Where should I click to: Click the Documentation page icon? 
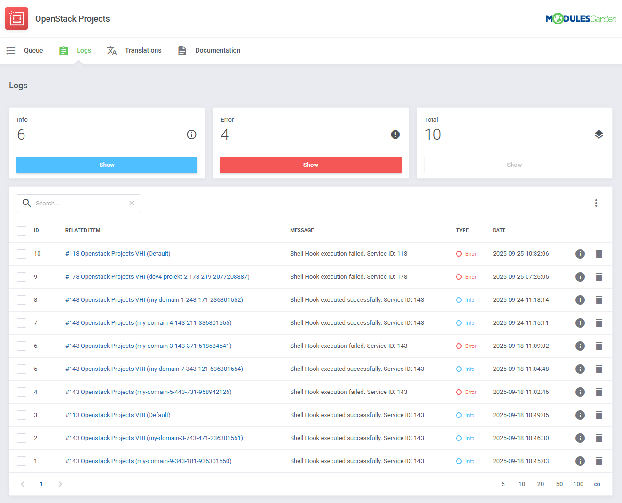point(182,50)
